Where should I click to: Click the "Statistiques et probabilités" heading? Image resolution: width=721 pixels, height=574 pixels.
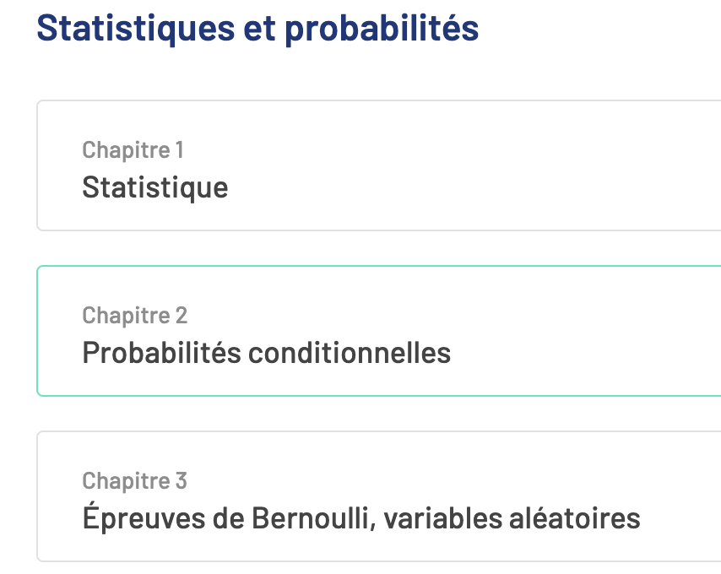257,27
